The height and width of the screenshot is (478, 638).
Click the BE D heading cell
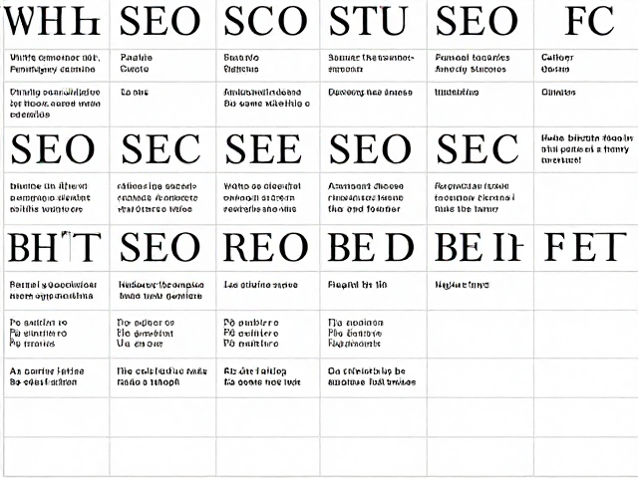(374, 248)
